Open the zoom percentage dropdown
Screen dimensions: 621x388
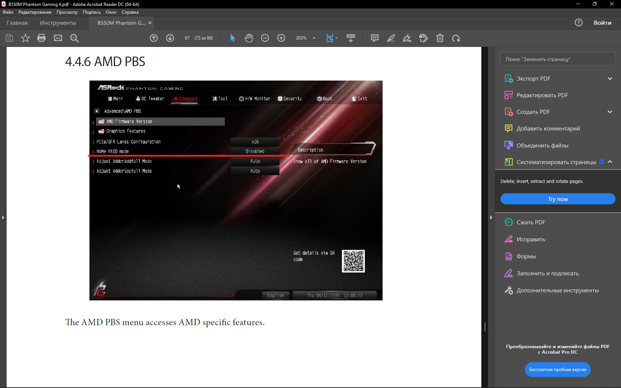coord(314,38)
